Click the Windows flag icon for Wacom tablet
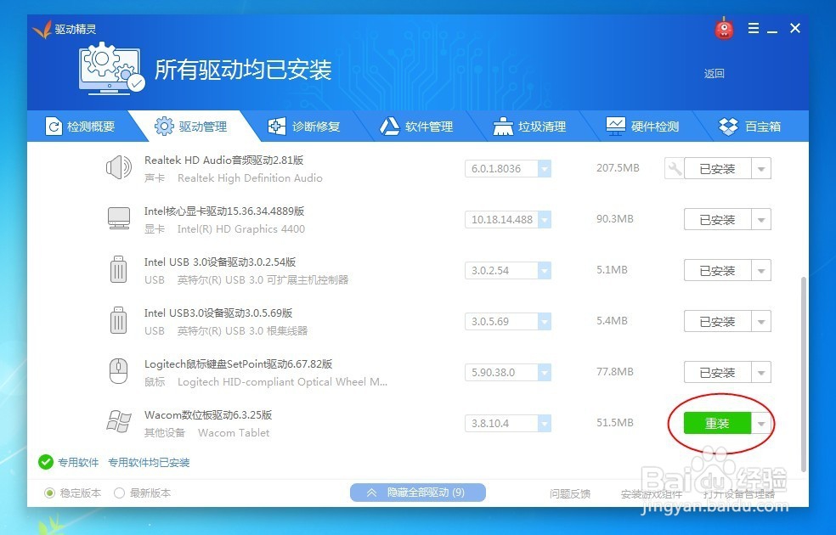836x535 pixels. click(x=118, y=421)
